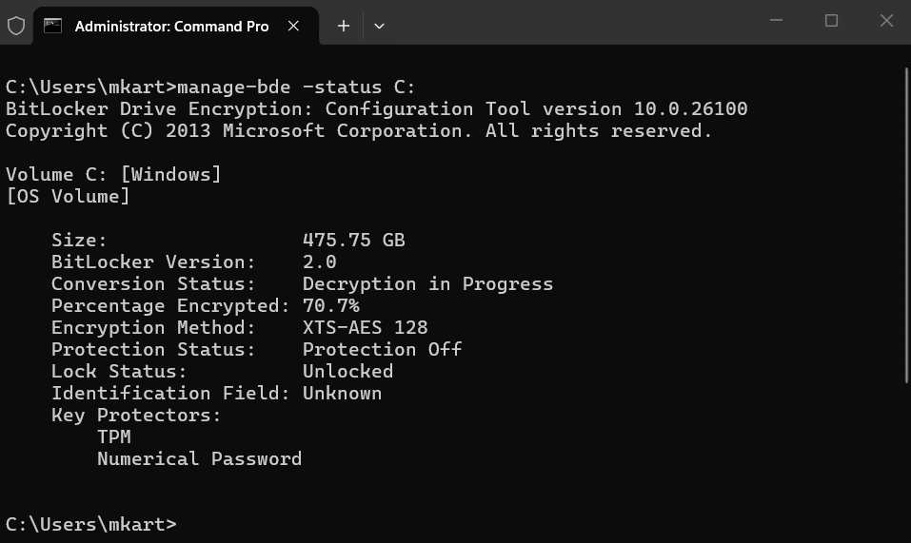911x543 pixels.
Task: Click the XTS-AES 128 encryption method value
Action: tap(365, 327)
